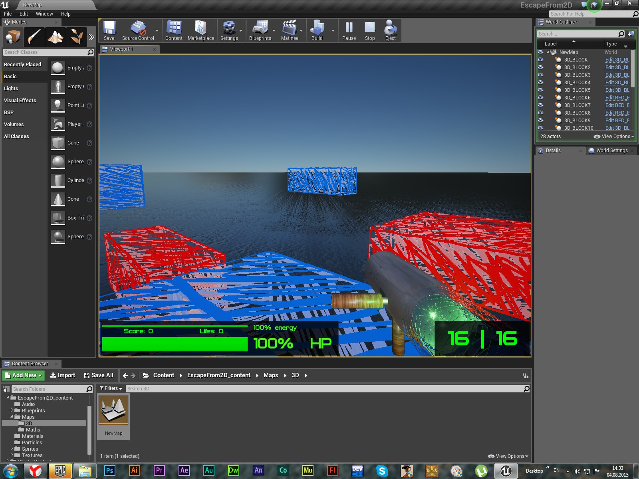The image size is (639, 479).
Task: Select the Paint mode brush icon
Action: pyautogui.click(x=34, y=37)
